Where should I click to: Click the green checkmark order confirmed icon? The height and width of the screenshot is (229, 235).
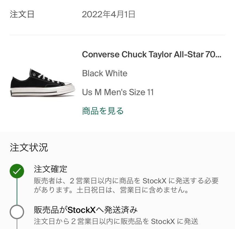click(x=17, y=171)
